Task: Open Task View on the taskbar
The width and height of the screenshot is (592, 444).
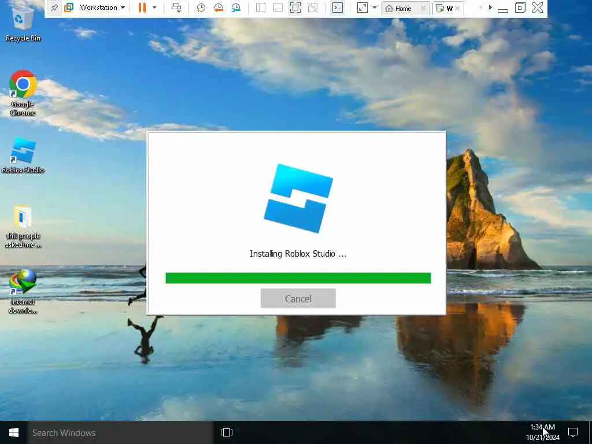Action: point(227,432)
